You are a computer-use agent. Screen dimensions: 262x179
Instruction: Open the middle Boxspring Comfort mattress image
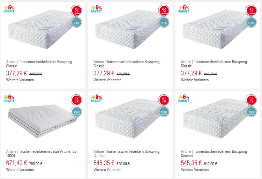[128, 119]
